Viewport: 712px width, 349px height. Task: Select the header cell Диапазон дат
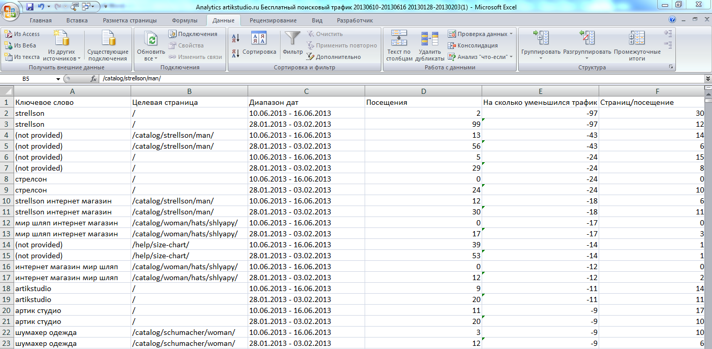pos(306,102)
